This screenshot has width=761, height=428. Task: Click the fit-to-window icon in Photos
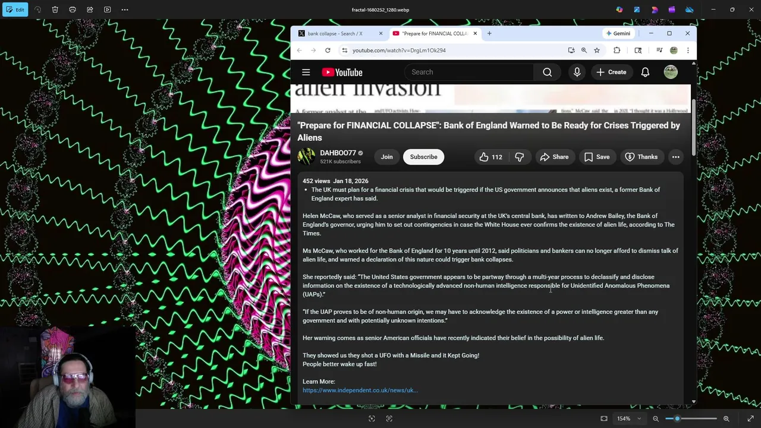(x=604, y=418)
